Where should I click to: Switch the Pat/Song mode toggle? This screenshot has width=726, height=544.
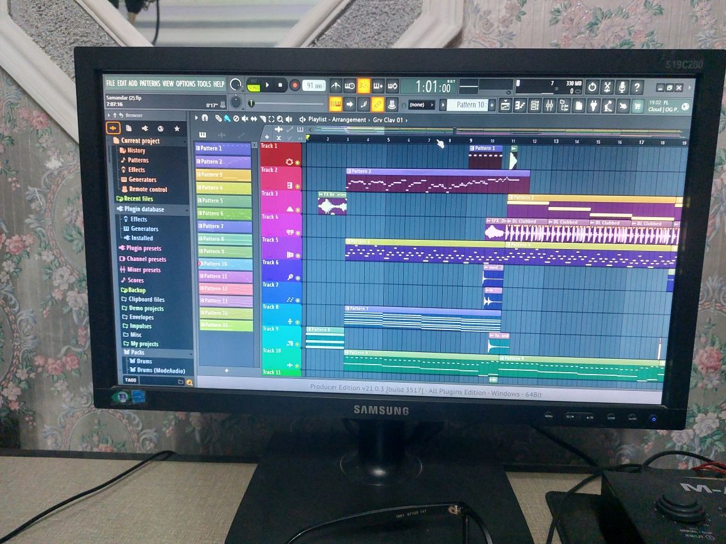pos(254,85)
